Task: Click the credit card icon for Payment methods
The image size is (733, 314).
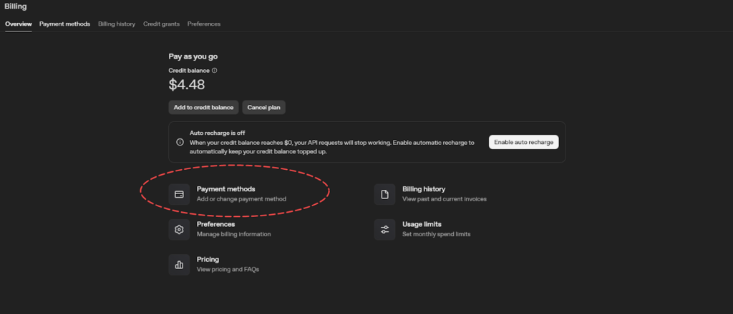Action: pyautogui.click(x=179, y=194)
